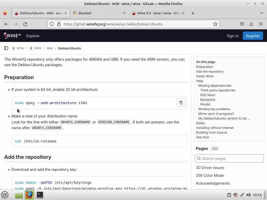This screenshot has height=200, width=267.
Task: Jump to See Also section
Action: [202, 137]
